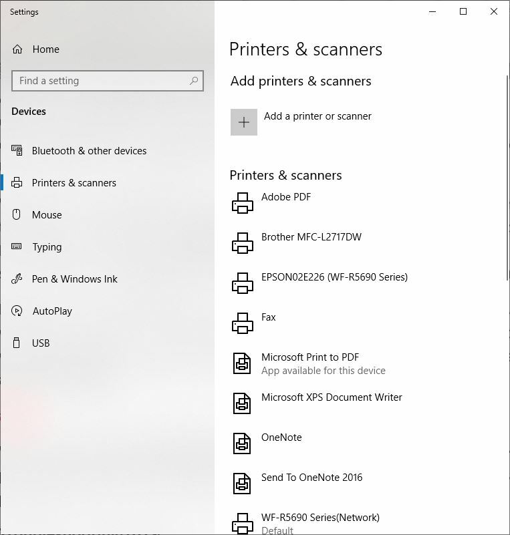Open Pen & Windows Ink settings
The image size is (510, 535).
point(74,279)
